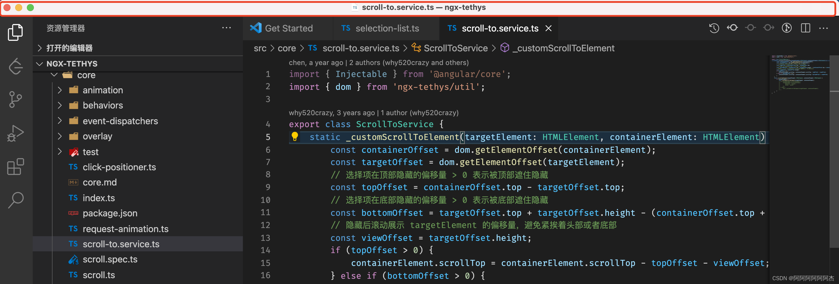The image size is (839, 284).
Task: Open editor more actions ellipsis
Action: point(824,28)
